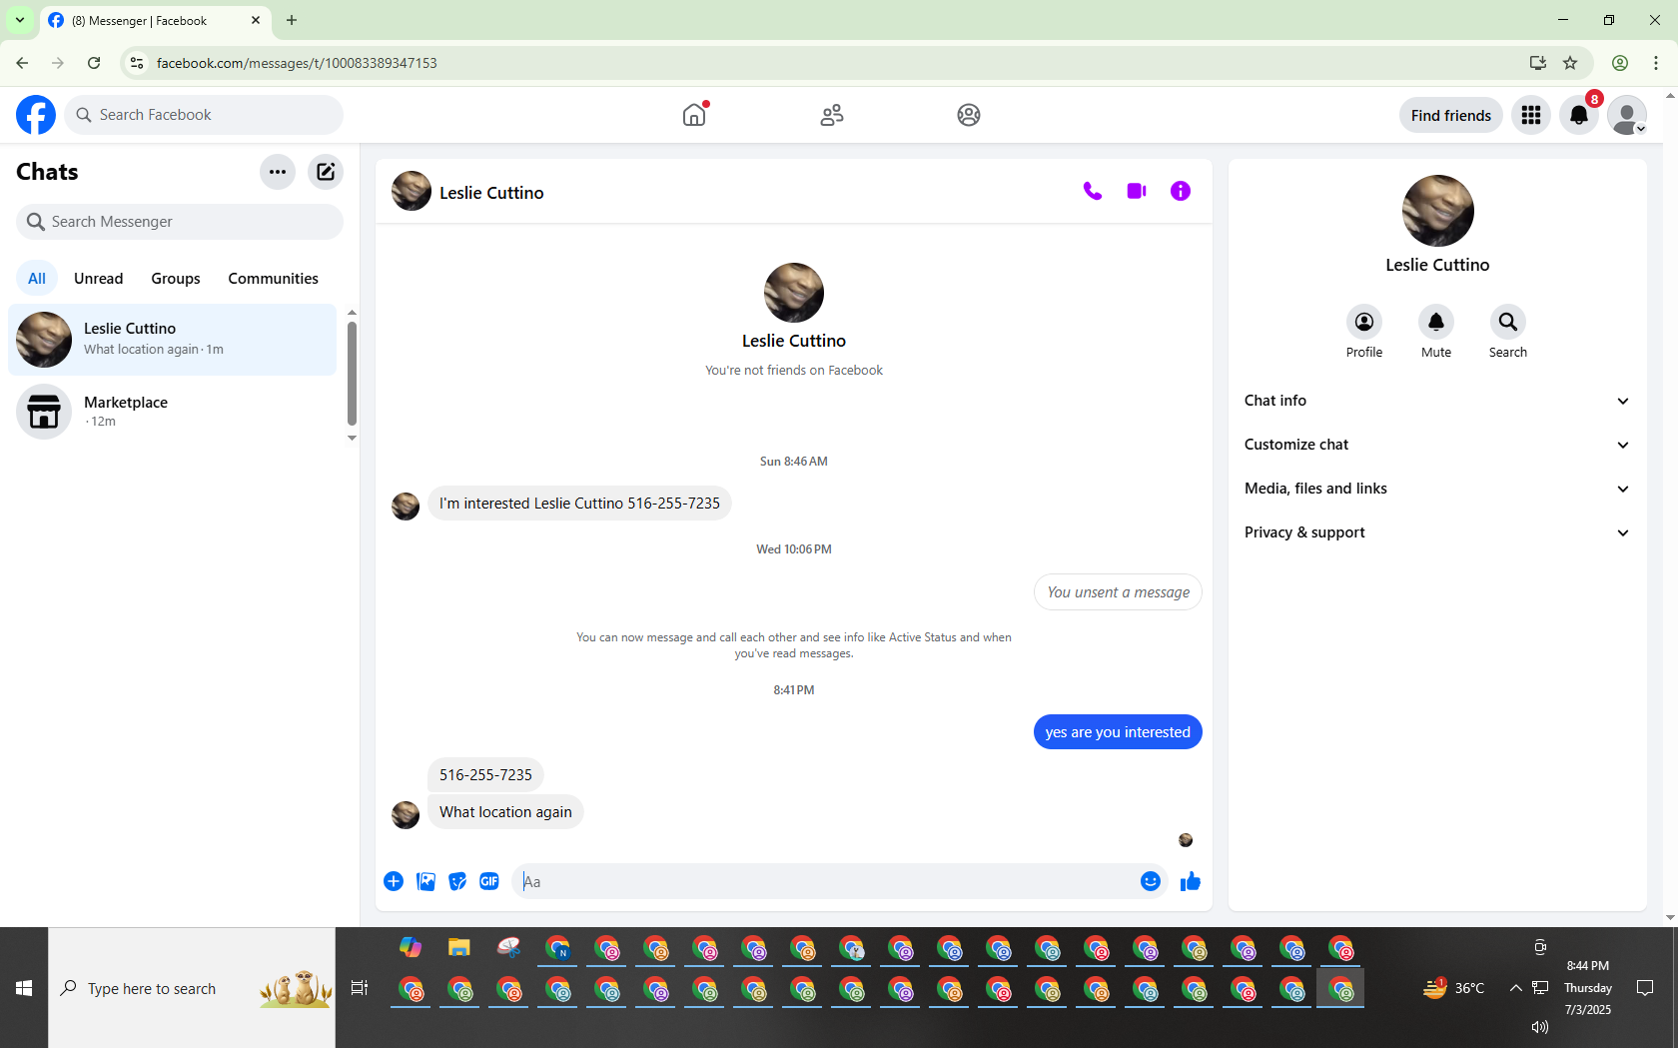
Task: Switch to the Groups chats tab
Action: (176, 279)
